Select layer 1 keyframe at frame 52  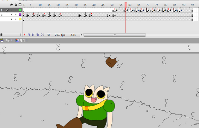tap(115, 10)
